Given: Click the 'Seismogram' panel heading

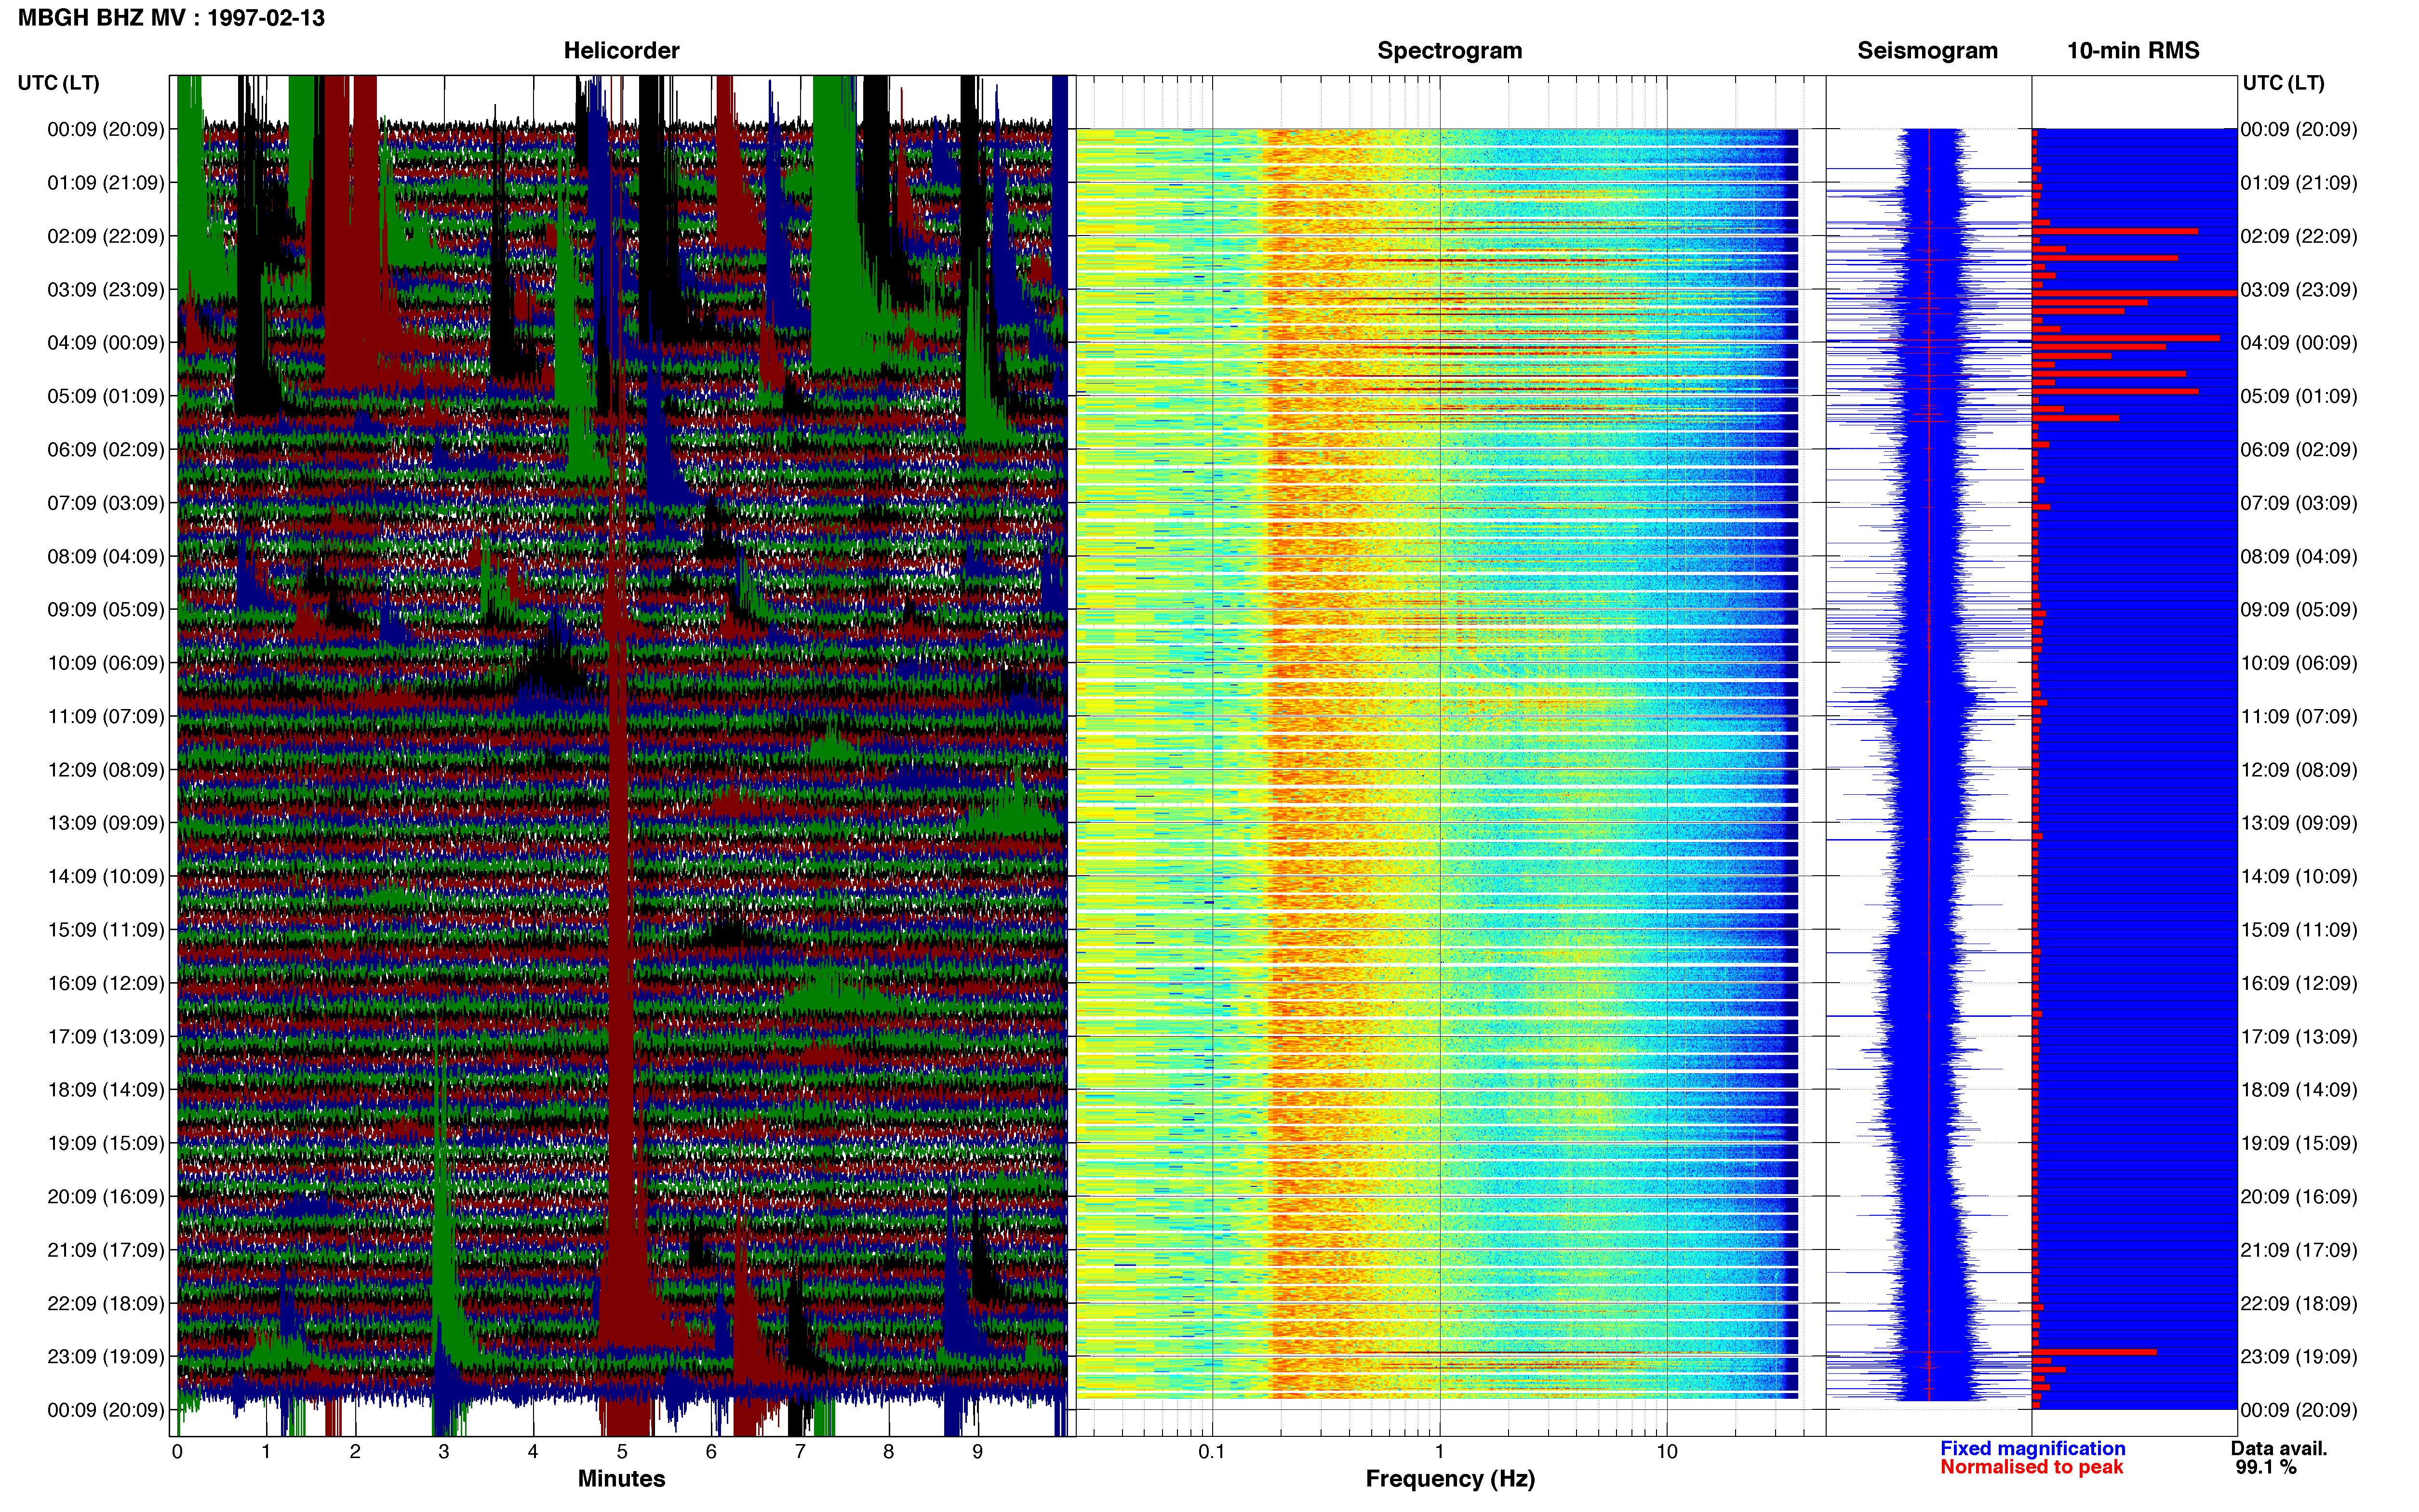Looking at the screenshot, I should [x=1927, y=51].
